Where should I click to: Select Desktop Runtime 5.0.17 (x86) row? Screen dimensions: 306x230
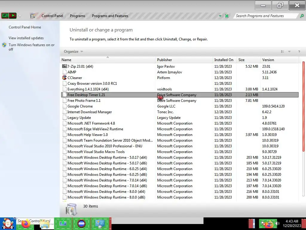[x=180, y=163]
